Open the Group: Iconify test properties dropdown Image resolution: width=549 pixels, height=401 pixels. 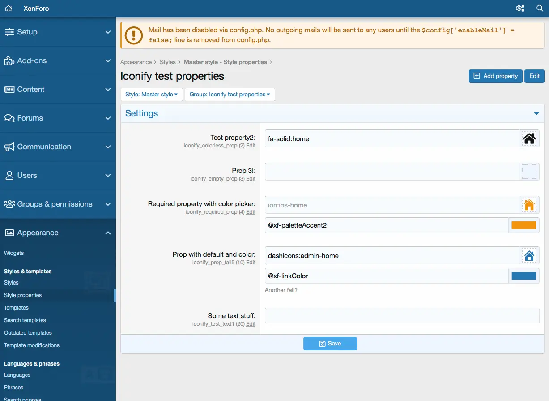pyautogui.click(x=230, y=95)
